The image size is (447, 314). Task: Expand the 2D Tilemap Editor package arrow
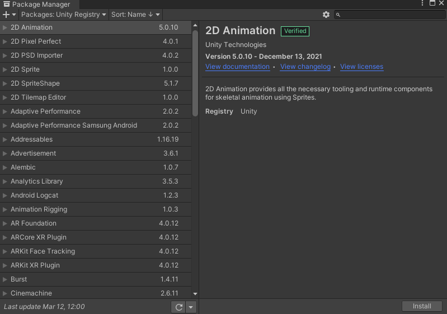(4, 97)
